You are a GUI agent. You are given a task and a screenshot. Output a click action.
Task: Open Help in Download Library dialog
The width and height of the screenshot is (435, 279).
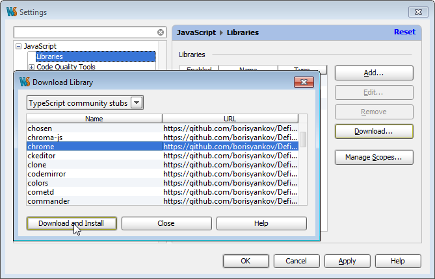coord(261,223)
